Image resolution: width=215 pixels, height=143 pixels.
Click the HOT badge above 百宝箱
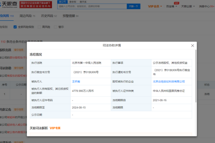[x=176, y=3]
